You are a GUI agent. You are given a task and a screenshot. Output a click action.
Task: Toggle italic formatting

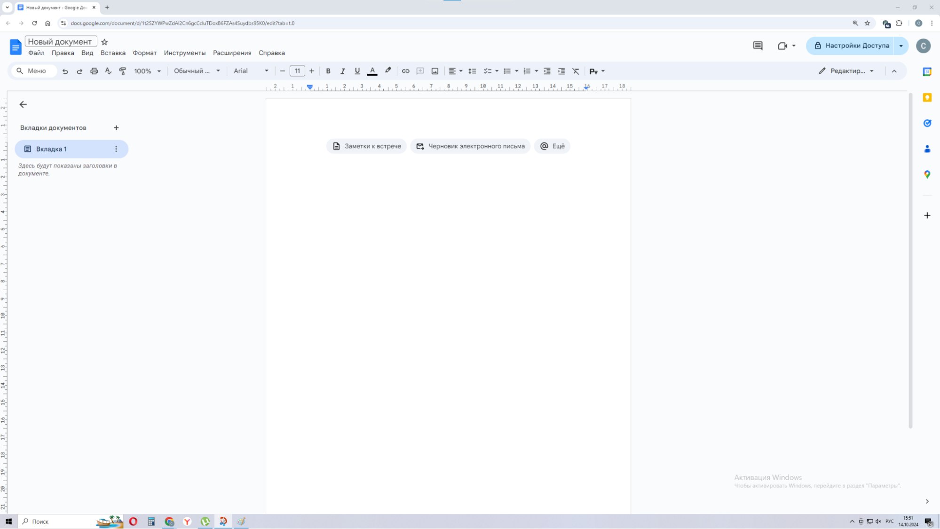click(x=342, y=71)
